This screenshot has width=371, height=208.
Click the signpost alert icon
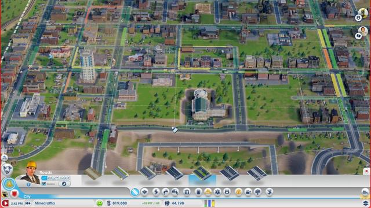coord(358,36)
